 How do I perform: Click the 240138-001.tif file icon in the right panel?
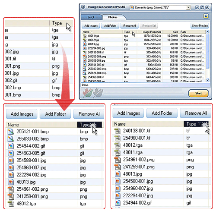(x=118, y=131)
